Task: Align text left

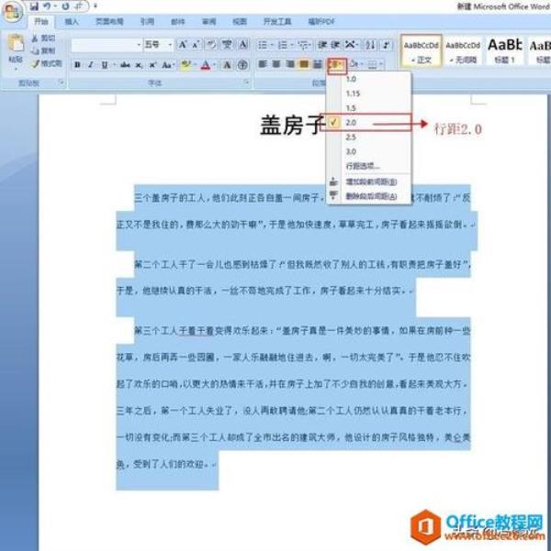Action: point(263,64)
